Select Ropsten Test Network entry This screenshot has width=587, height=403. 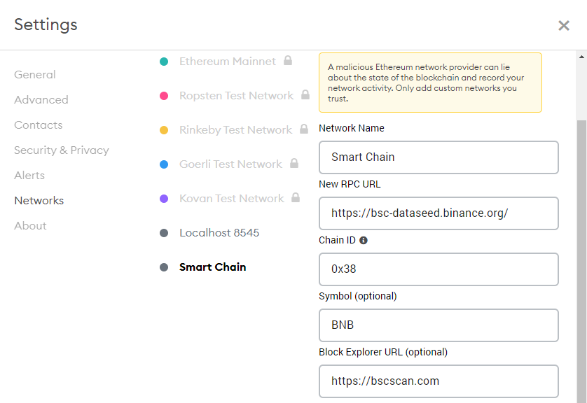pyautogui.click(x=236, y=96)
